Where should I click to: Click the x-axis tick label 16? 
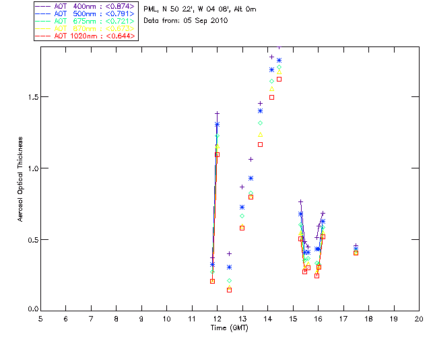[319, 319]
